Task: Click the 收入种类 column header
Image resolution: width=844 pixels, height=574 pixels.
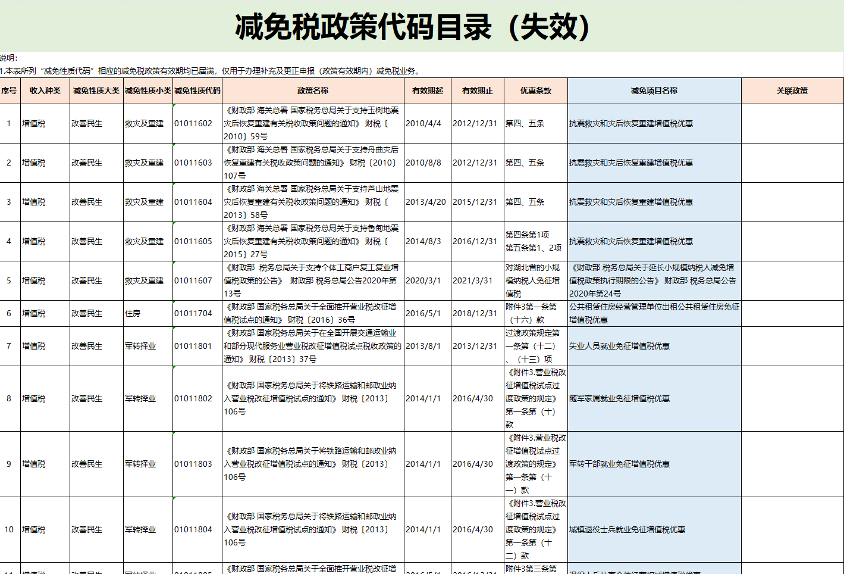Action: 45,91
